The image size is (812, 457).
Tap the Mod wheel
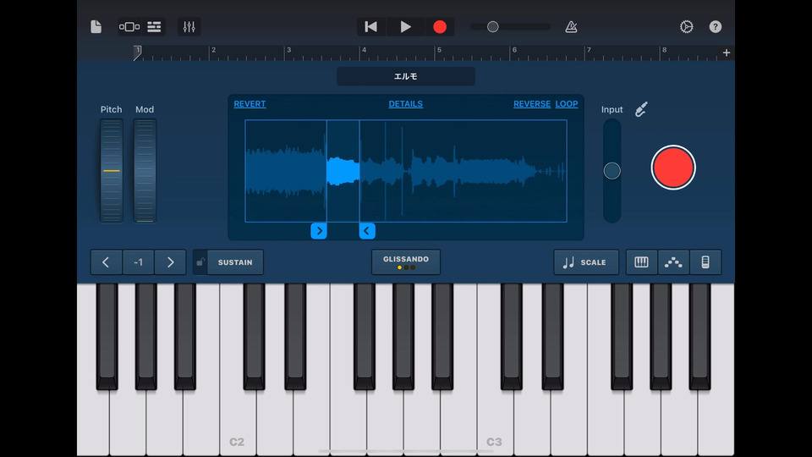click(145, 170)
